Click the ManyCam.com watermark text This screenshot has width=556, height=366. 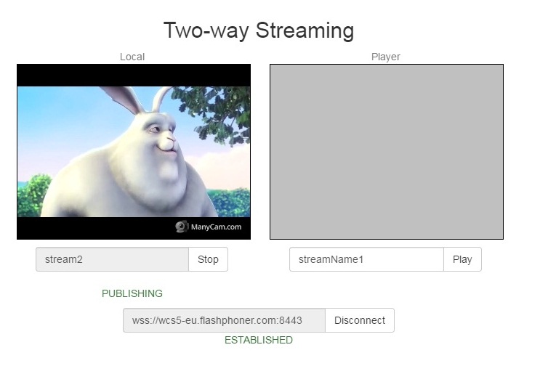coord(216,227)
